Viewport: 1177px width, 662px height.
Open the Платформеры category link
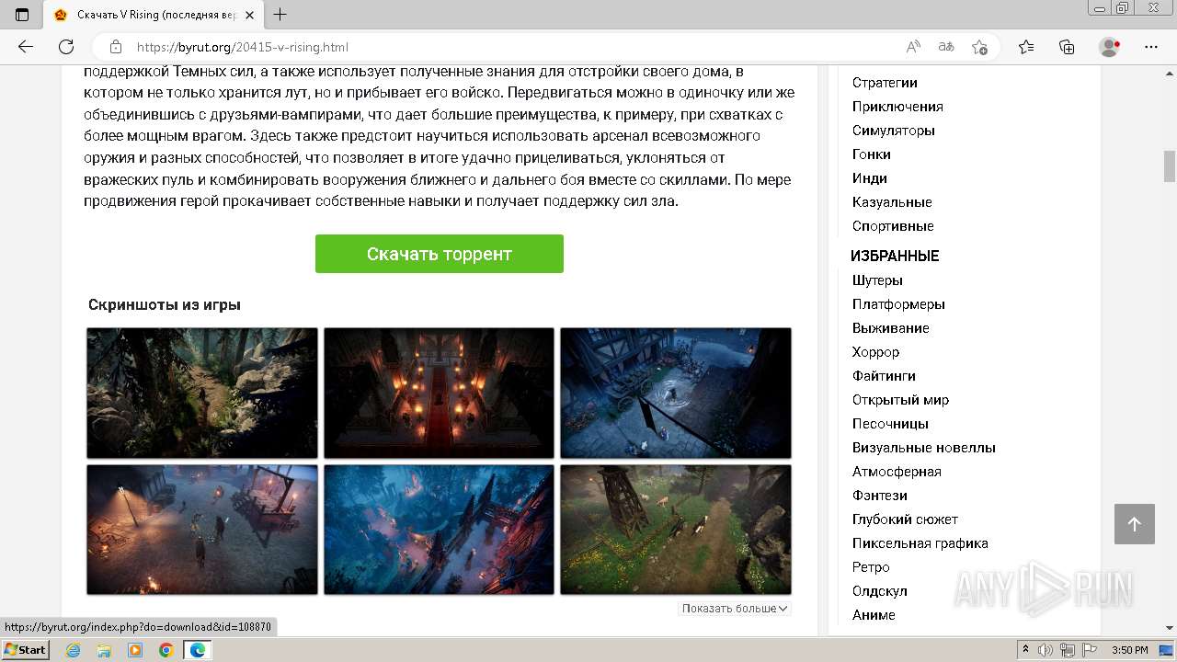(898, 304)
